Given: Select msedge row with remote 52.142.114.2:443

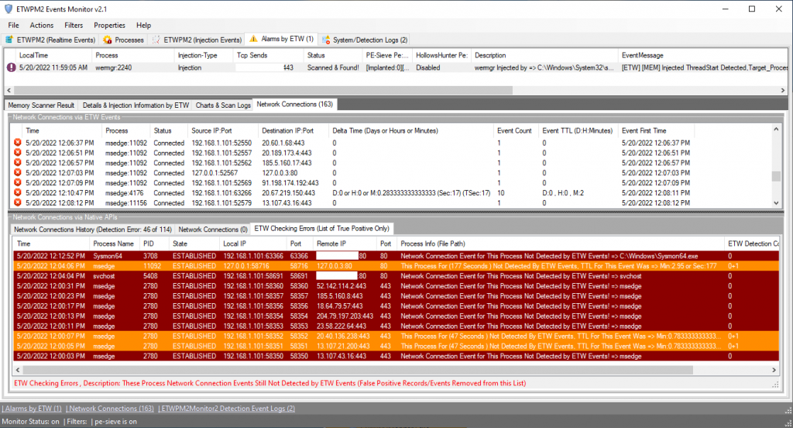Looking at the screenshot, I should click(x=396, y=286).
